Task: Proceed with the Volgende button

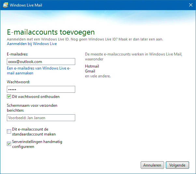Action: pyautogui.click(x=177, y=165)
